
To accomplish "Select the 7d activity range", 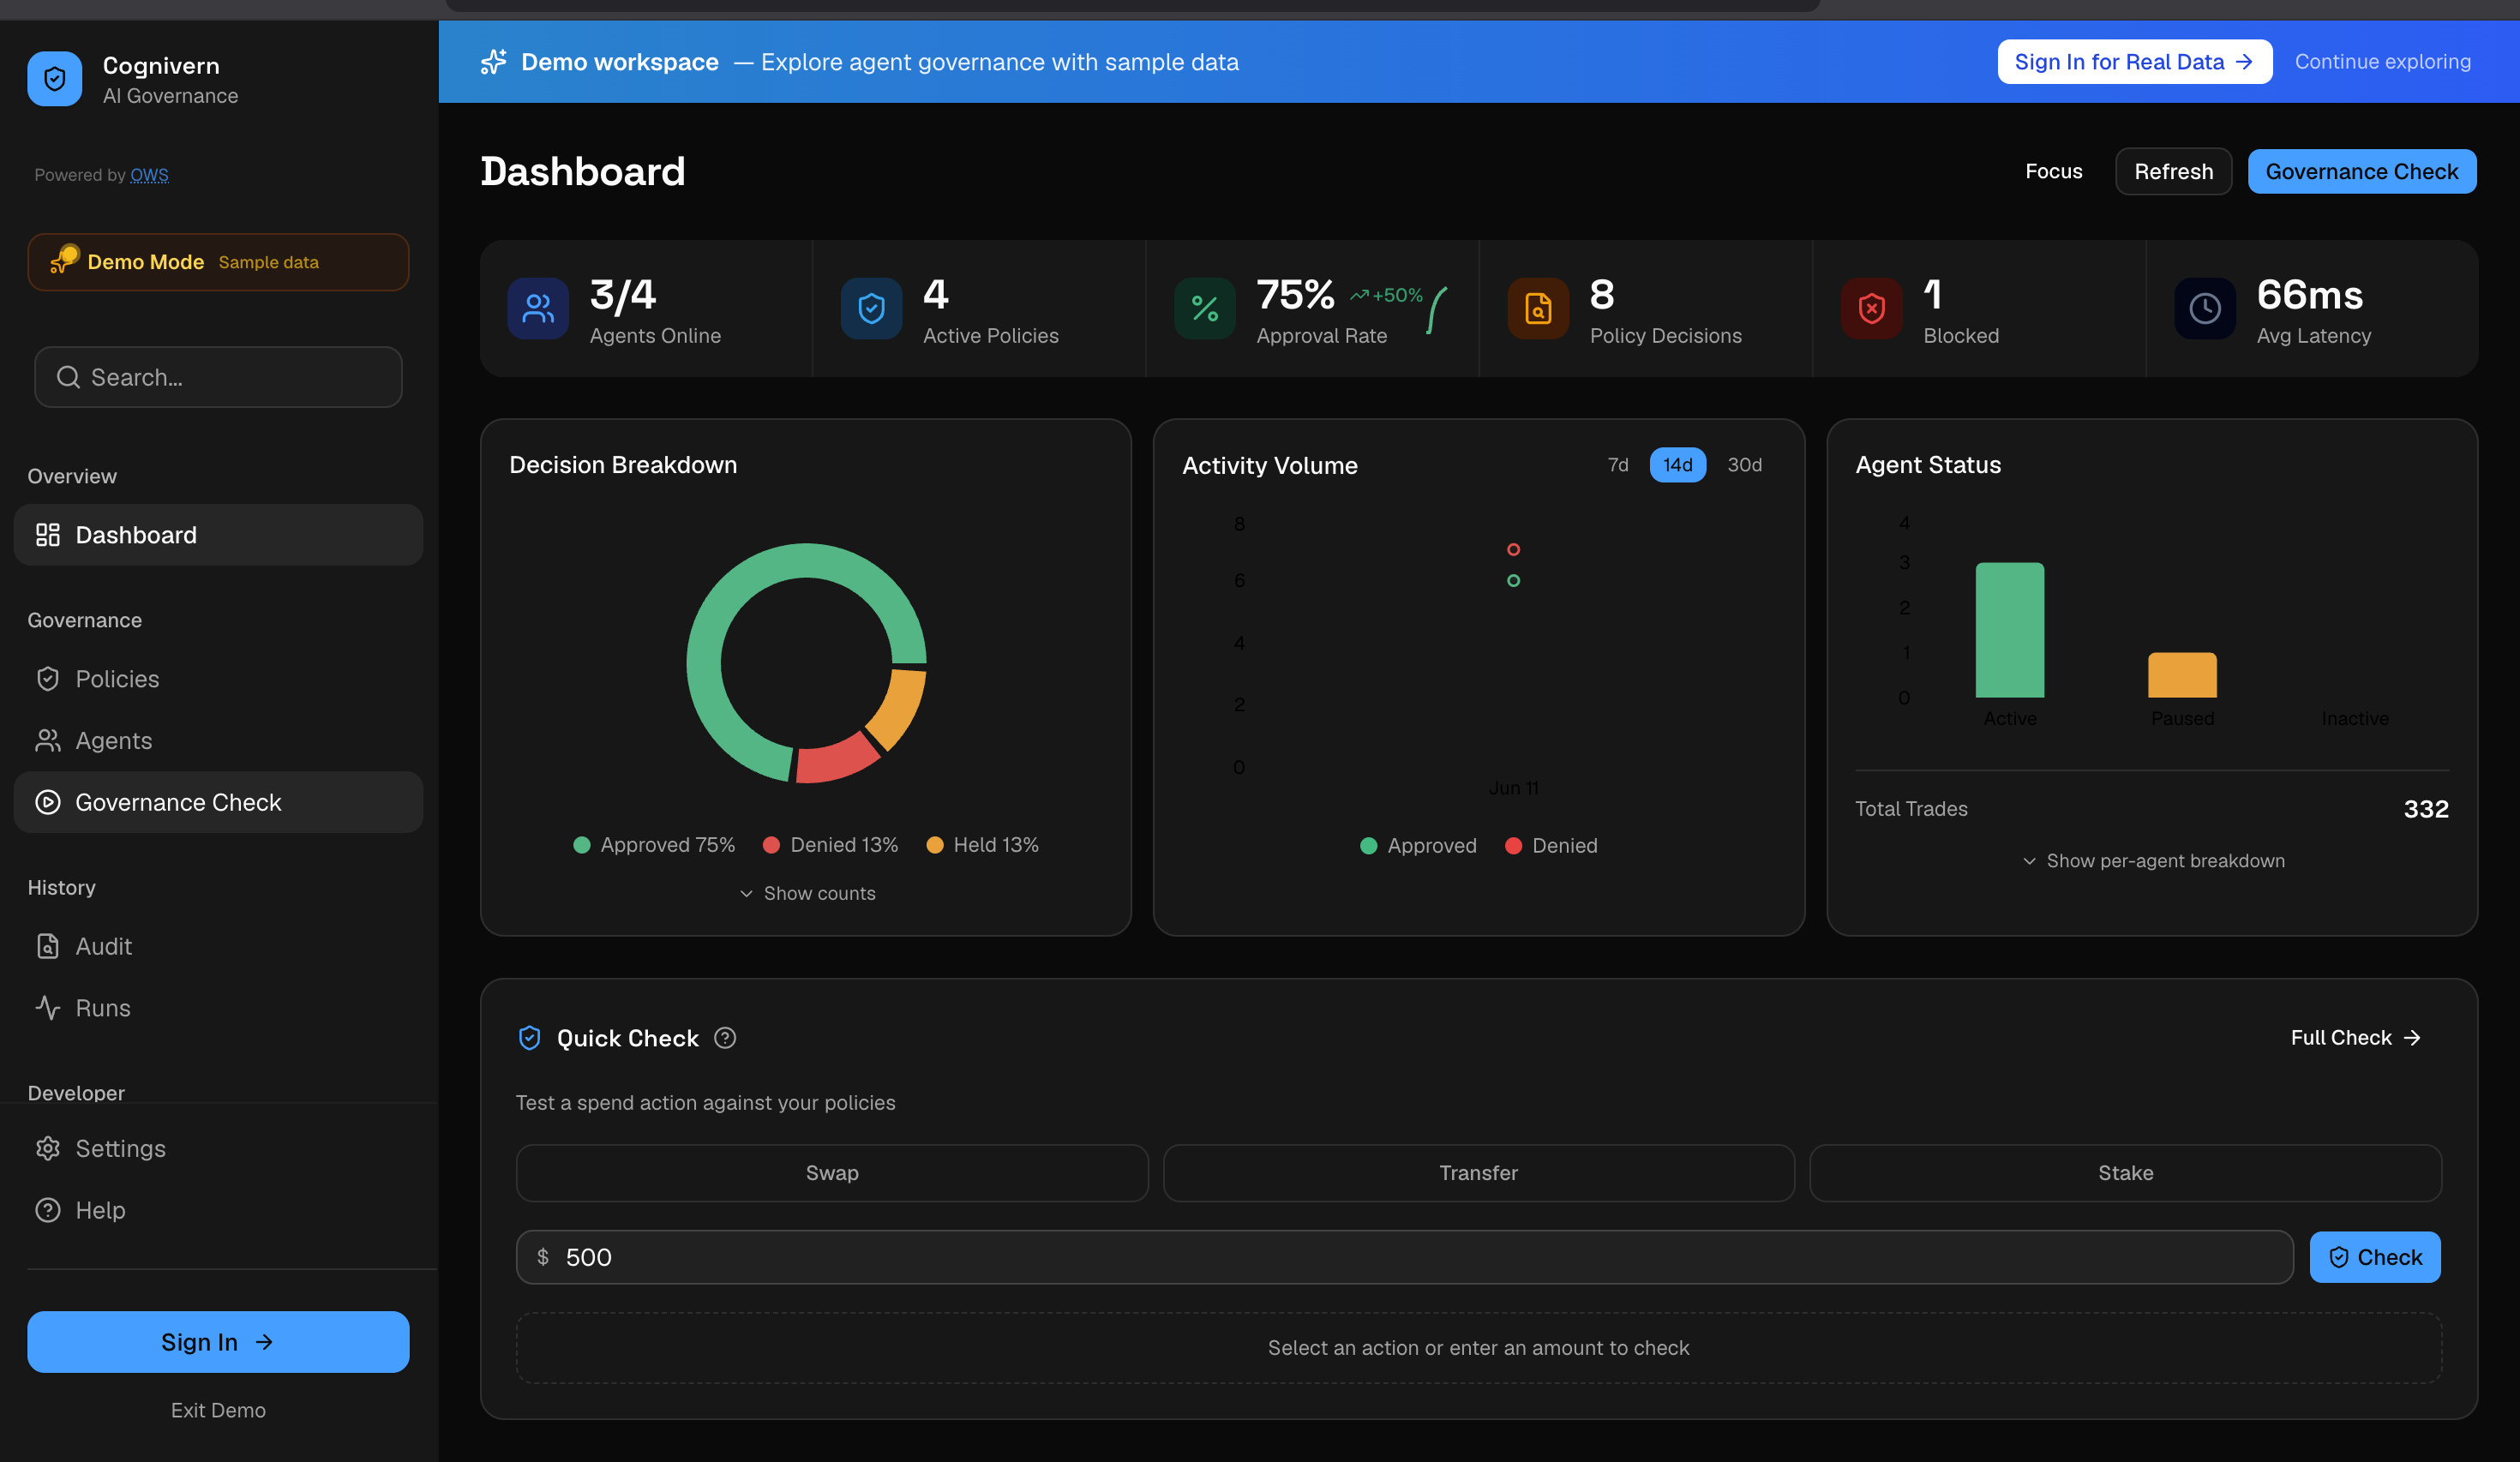I will tap(1618, 465).
